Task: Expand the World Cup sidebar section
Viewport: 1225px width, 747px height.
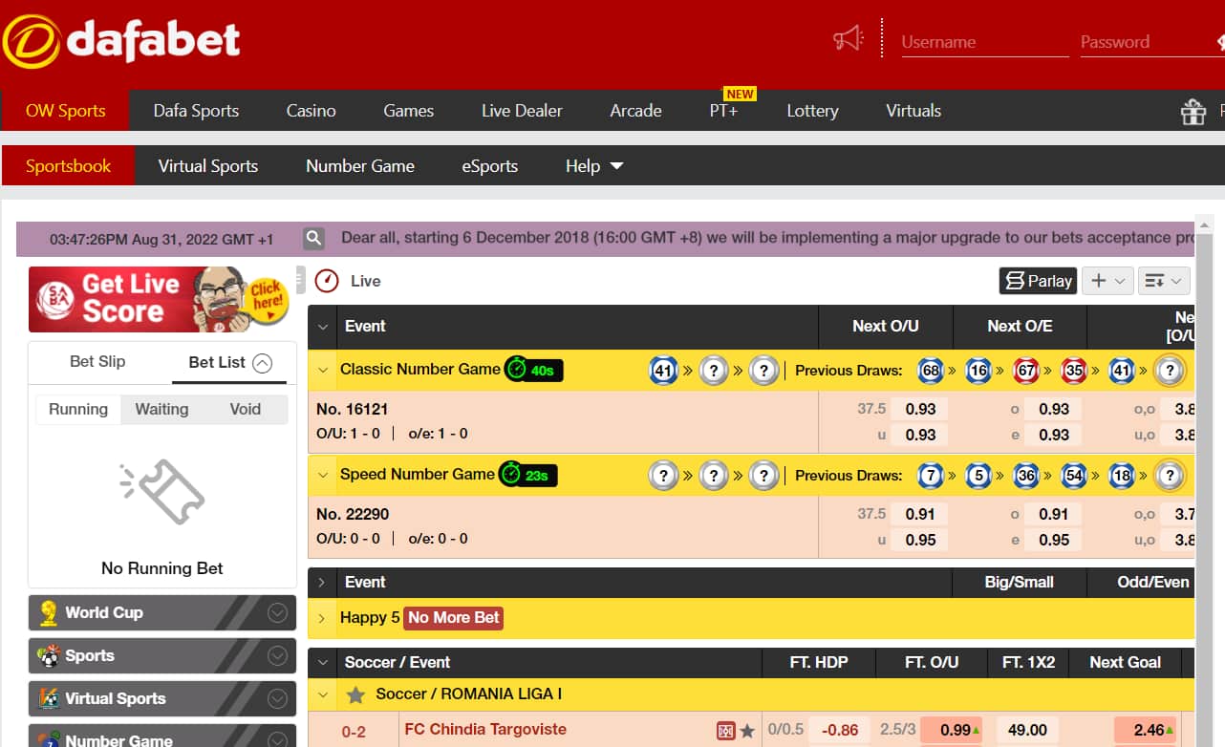Action: [278, 613]
